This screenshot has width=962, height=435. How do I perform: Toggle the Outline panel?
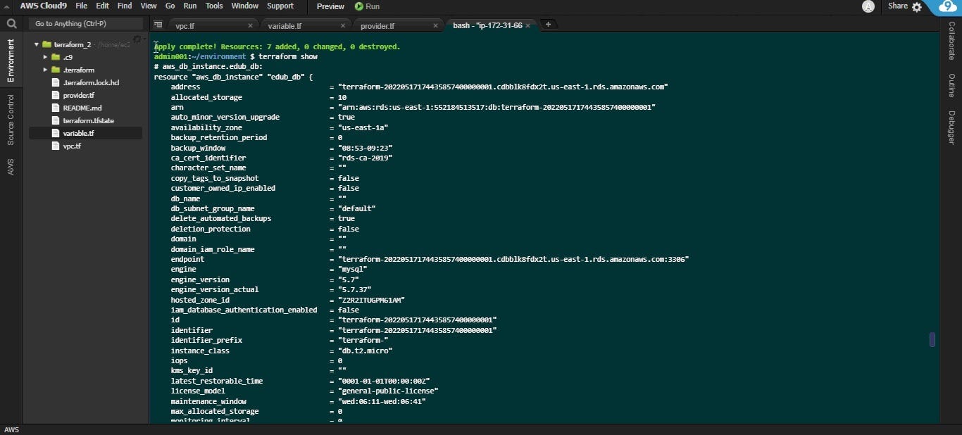tap(951, 85)
